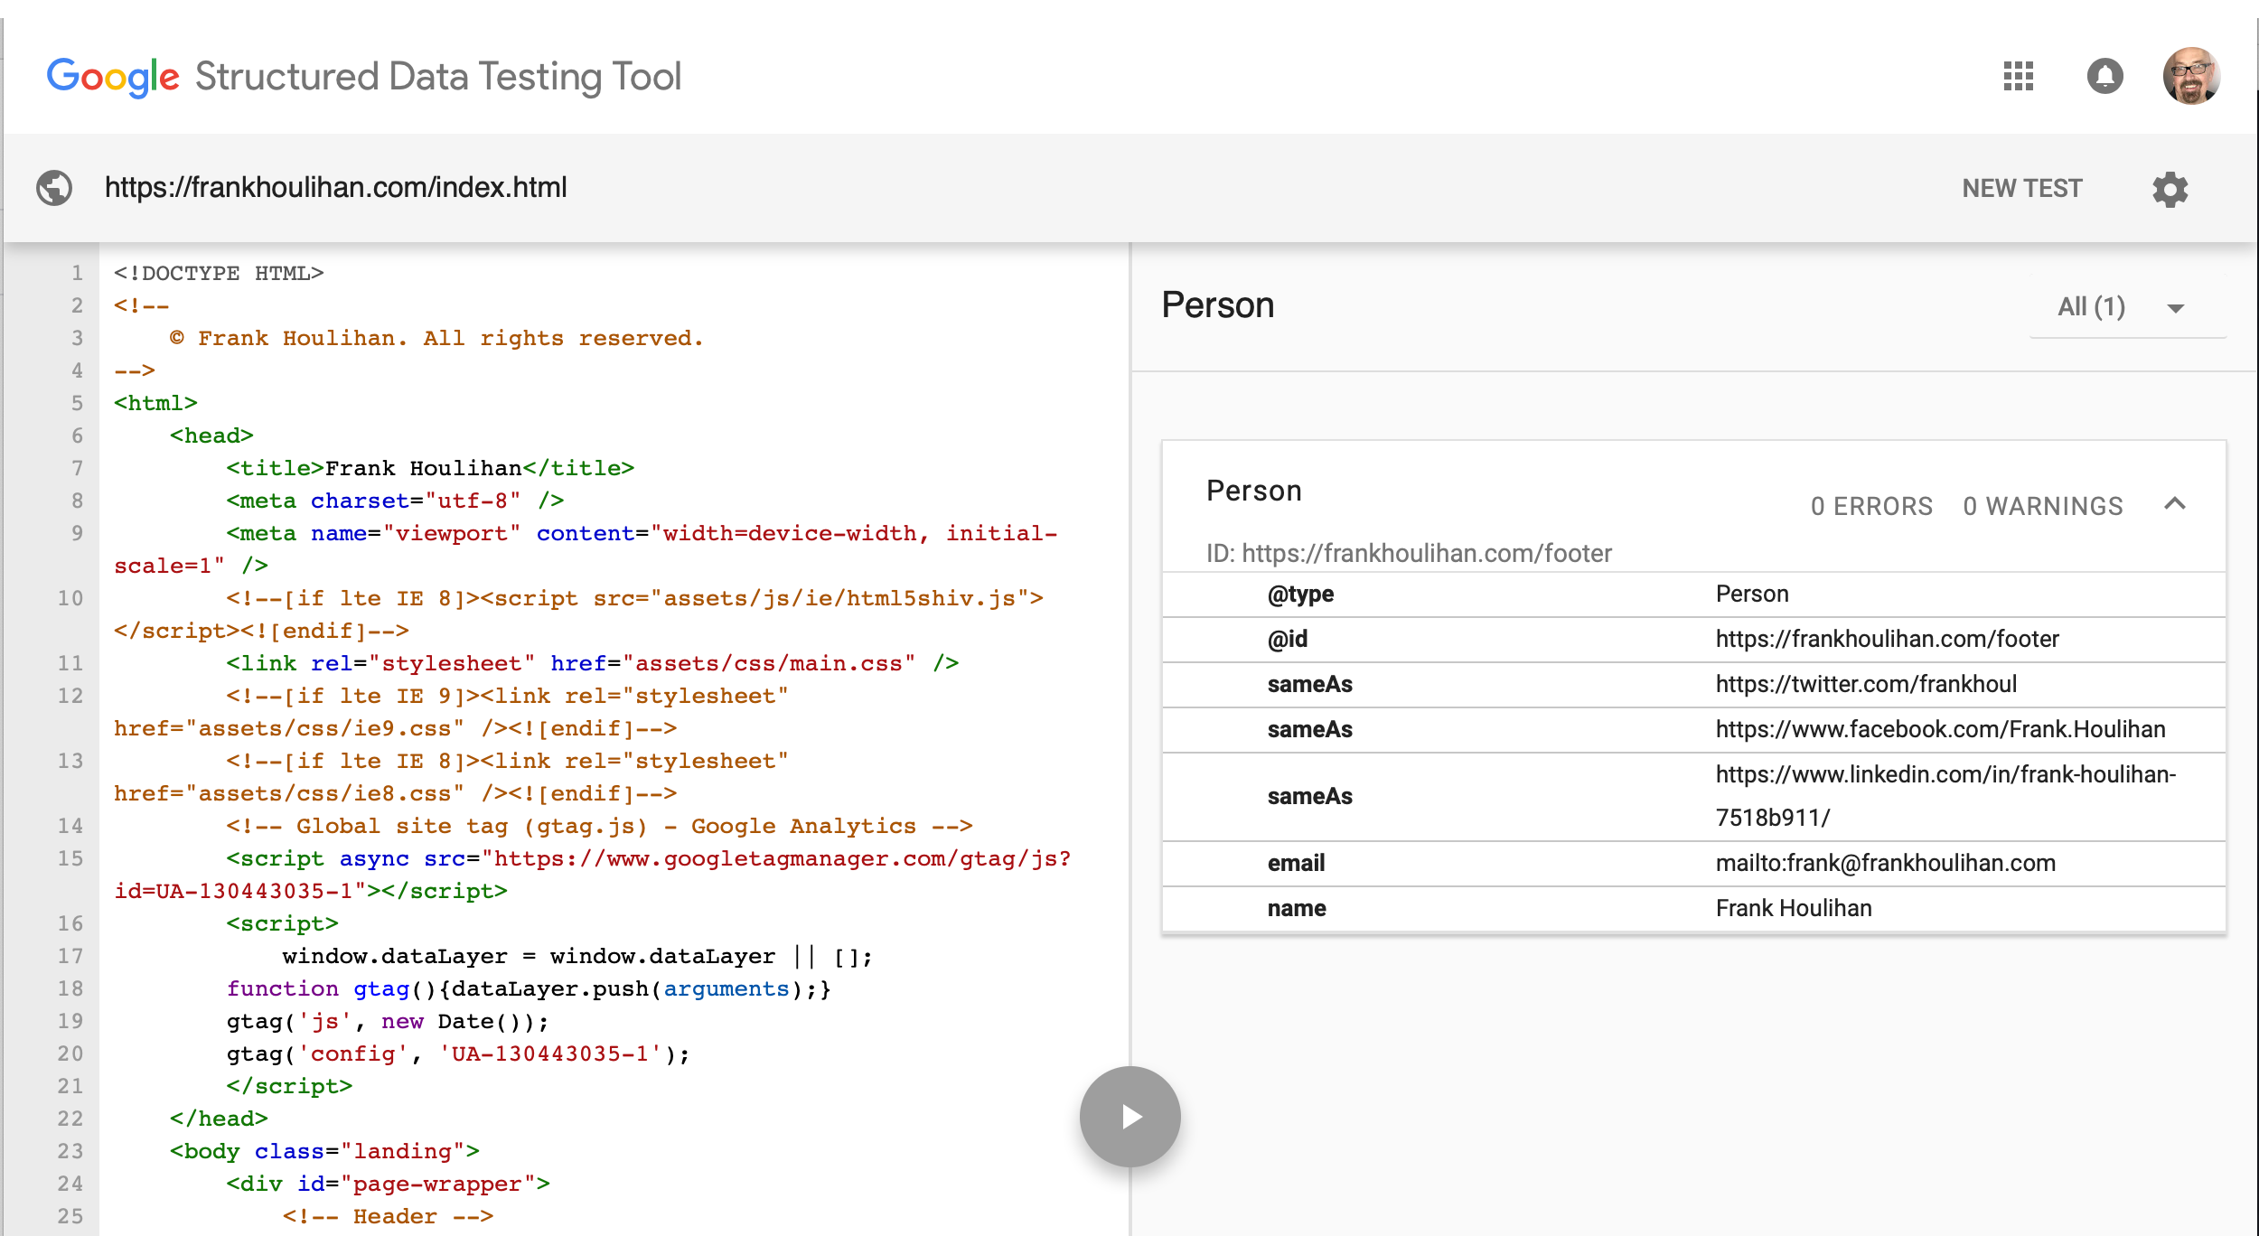2259x1236 pixels.
Task: Collapse the Person result card
Action: (x=2175, y=504)
